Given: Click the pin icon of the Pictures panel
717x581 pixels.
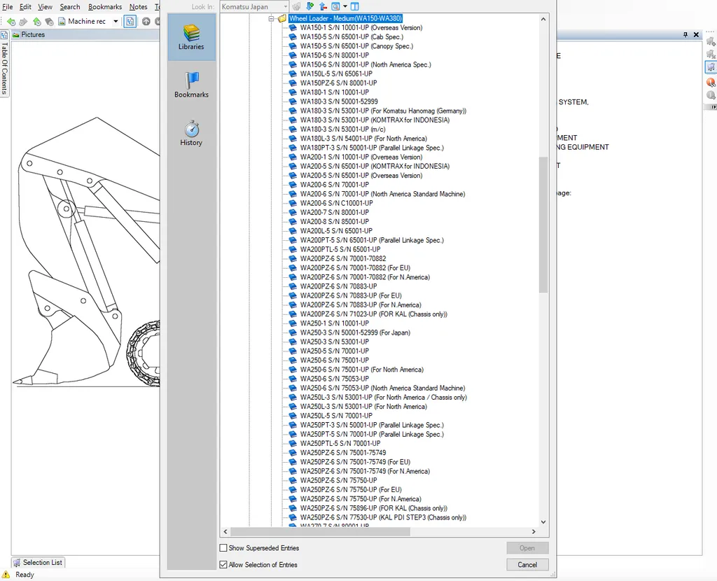Looking at the screenshot, I should pos(685,35).
